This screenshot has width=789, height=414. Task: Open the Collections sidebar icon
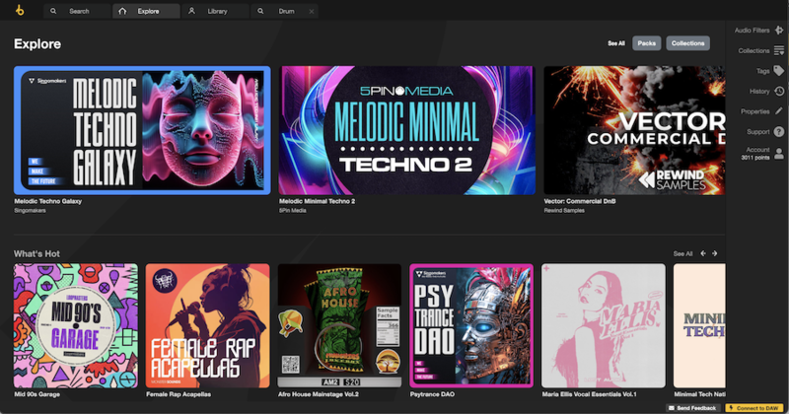[x=778, y=50]
